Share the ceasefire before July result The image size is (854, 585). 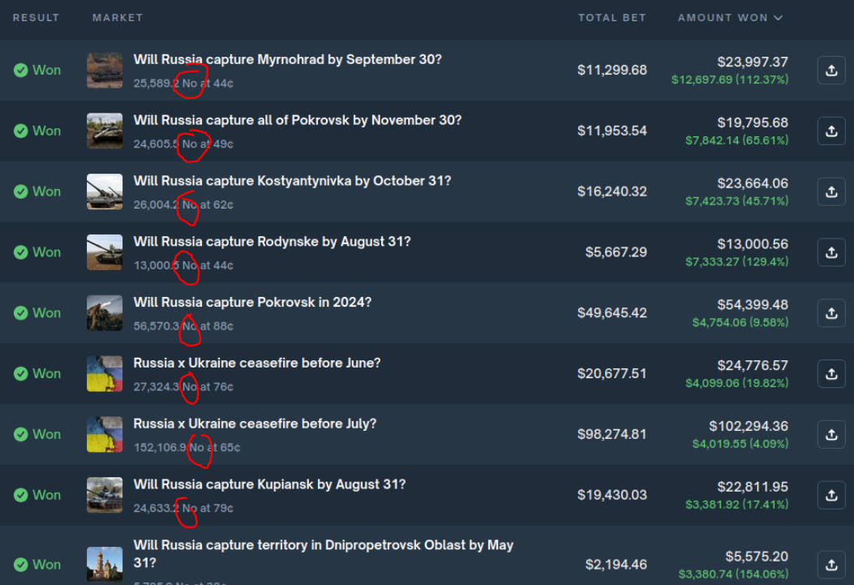pos(831,434)
